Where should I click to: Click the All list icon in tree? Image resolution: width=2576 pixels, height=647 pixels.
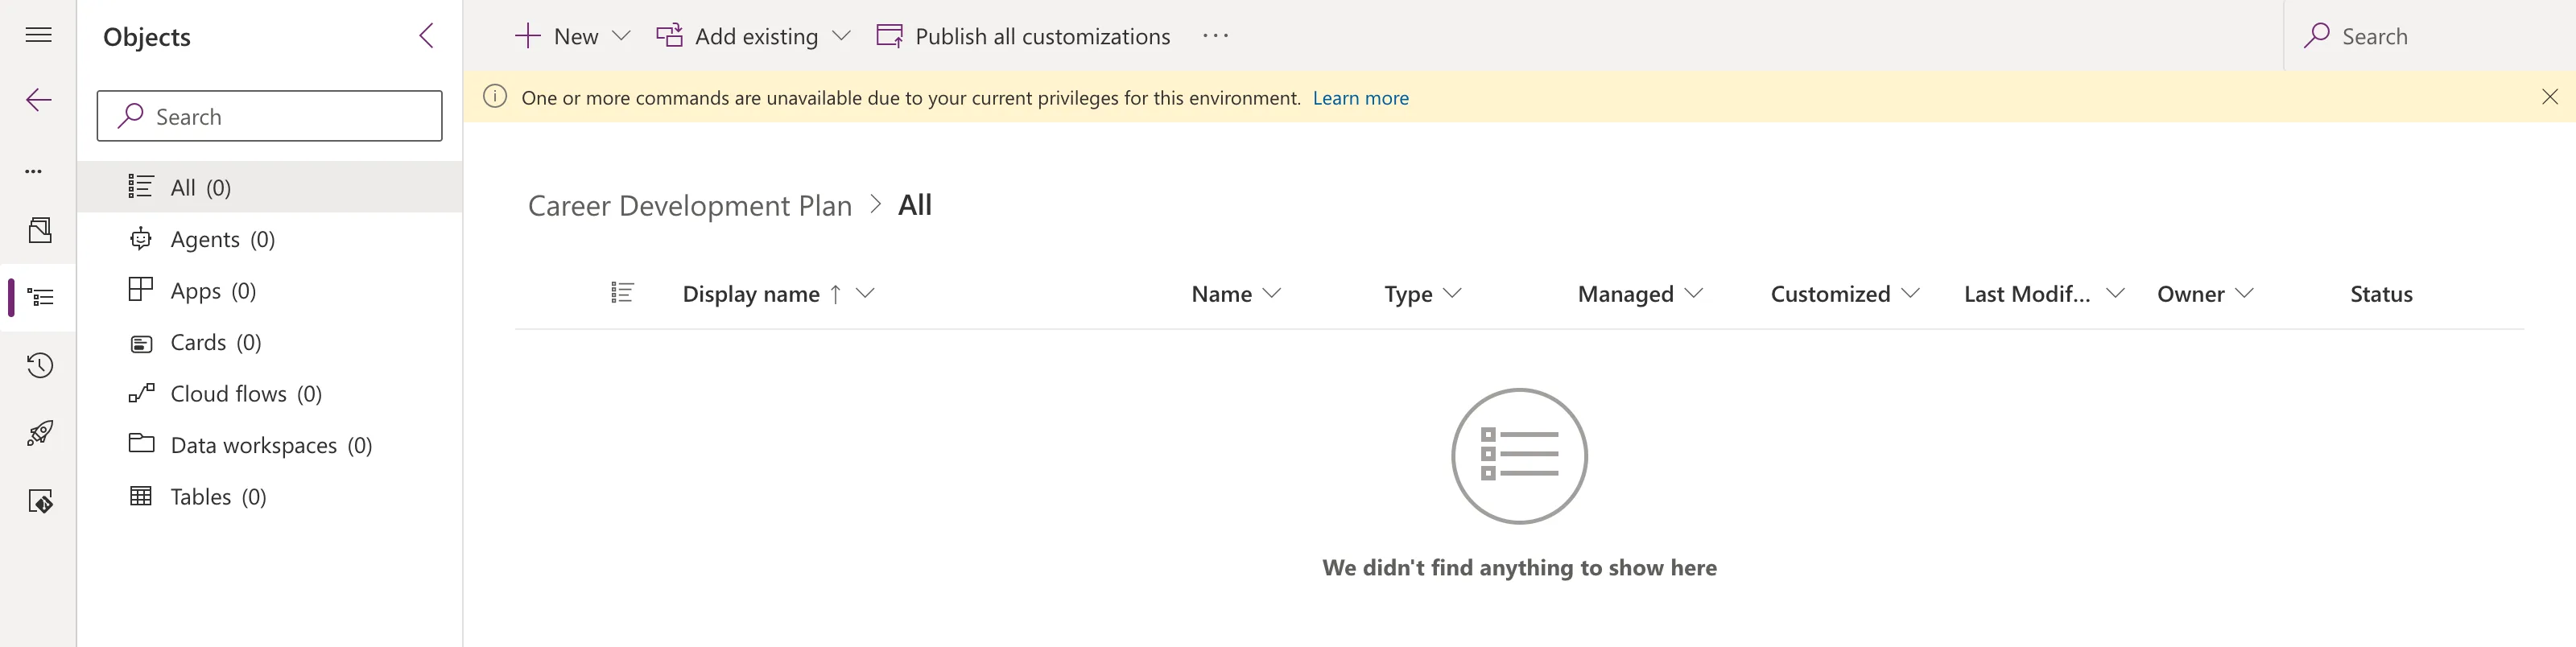pos(141,186)
